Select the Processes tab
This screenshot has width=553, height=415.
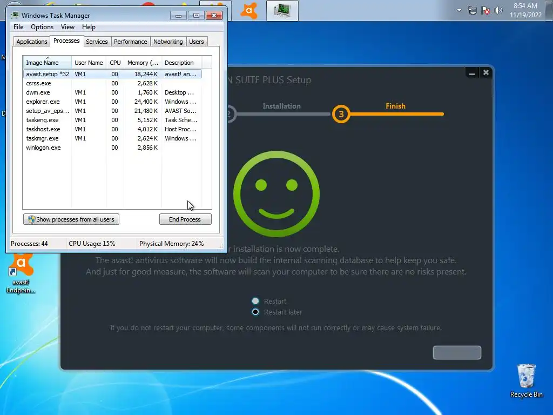click(x=66, y=41)
